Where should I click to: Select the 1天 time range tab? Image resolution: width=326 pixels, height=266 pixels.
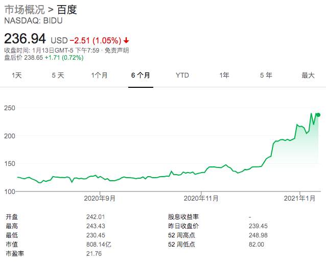pyautogui.click(x=17, y=75)
